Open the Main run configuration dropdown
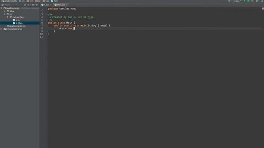 coord(238,1)
